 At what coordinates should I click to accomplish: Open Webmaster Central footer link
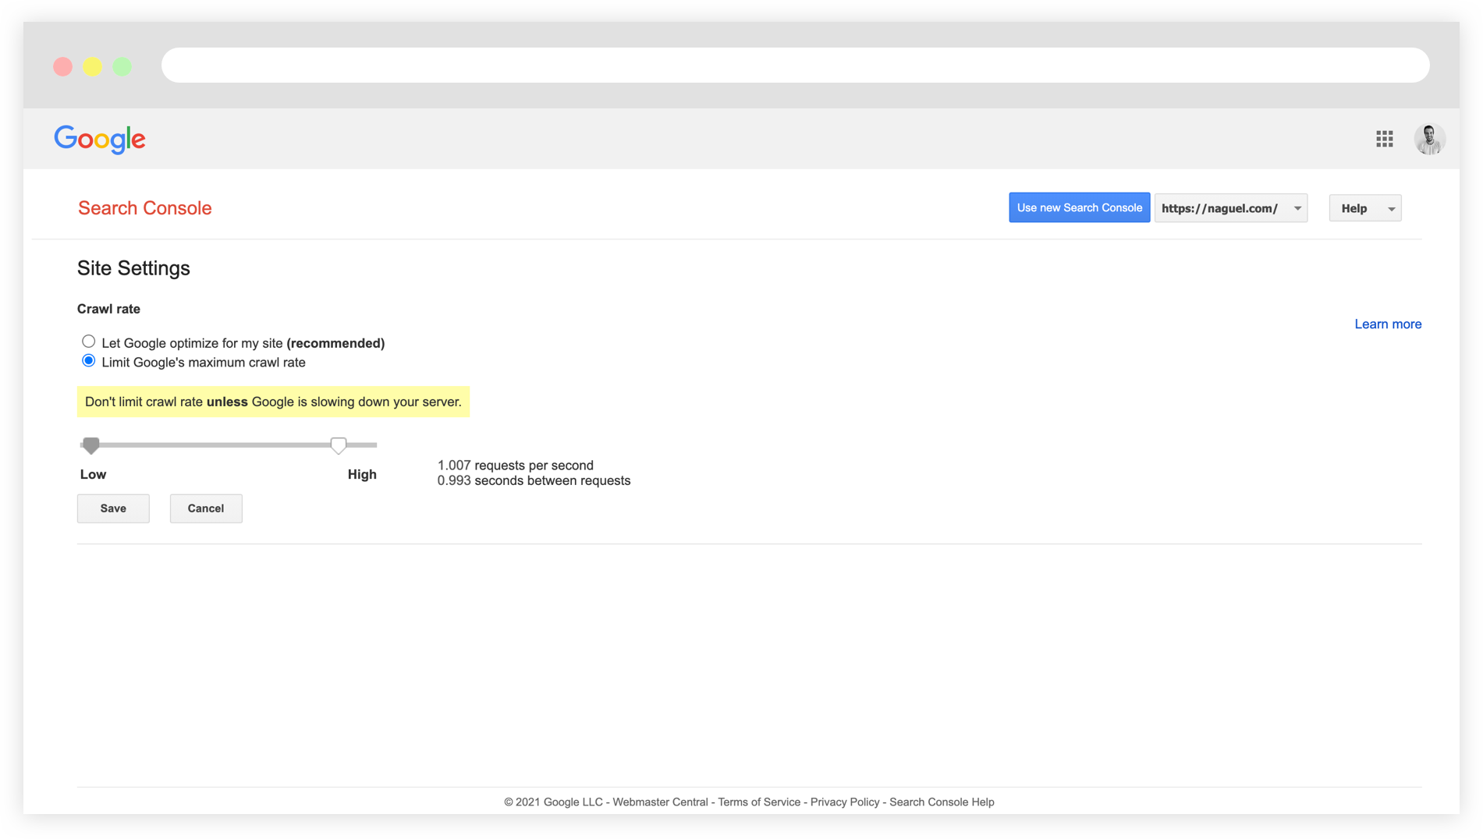[660, 802]
